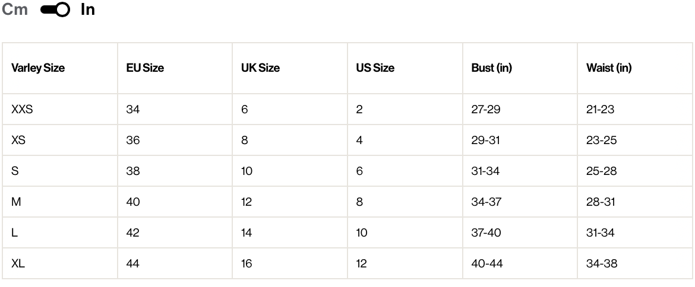695x287 pixels.
Task: Click the 31-34 bust cell for S
Action: (485, 171)
